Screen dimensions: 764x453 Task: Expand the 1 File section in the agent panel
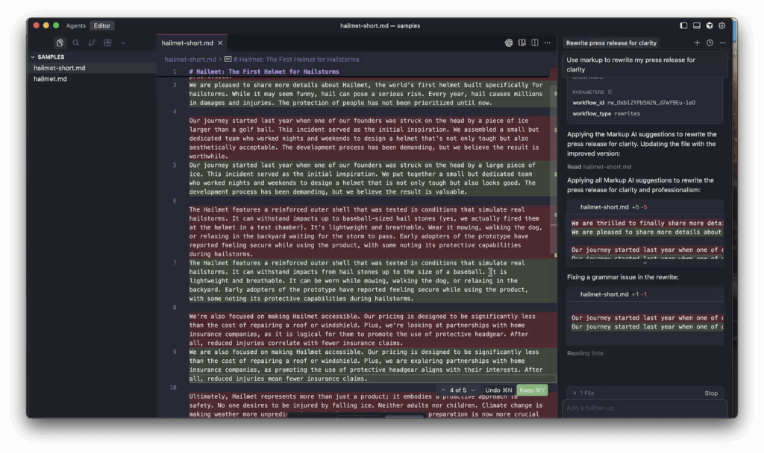coord(584,393)
